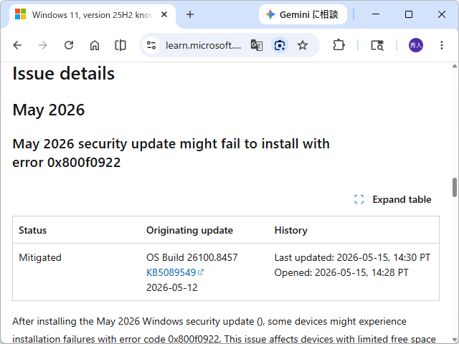Maximize the browser window
459x344 pixels.
pos(409,14)
